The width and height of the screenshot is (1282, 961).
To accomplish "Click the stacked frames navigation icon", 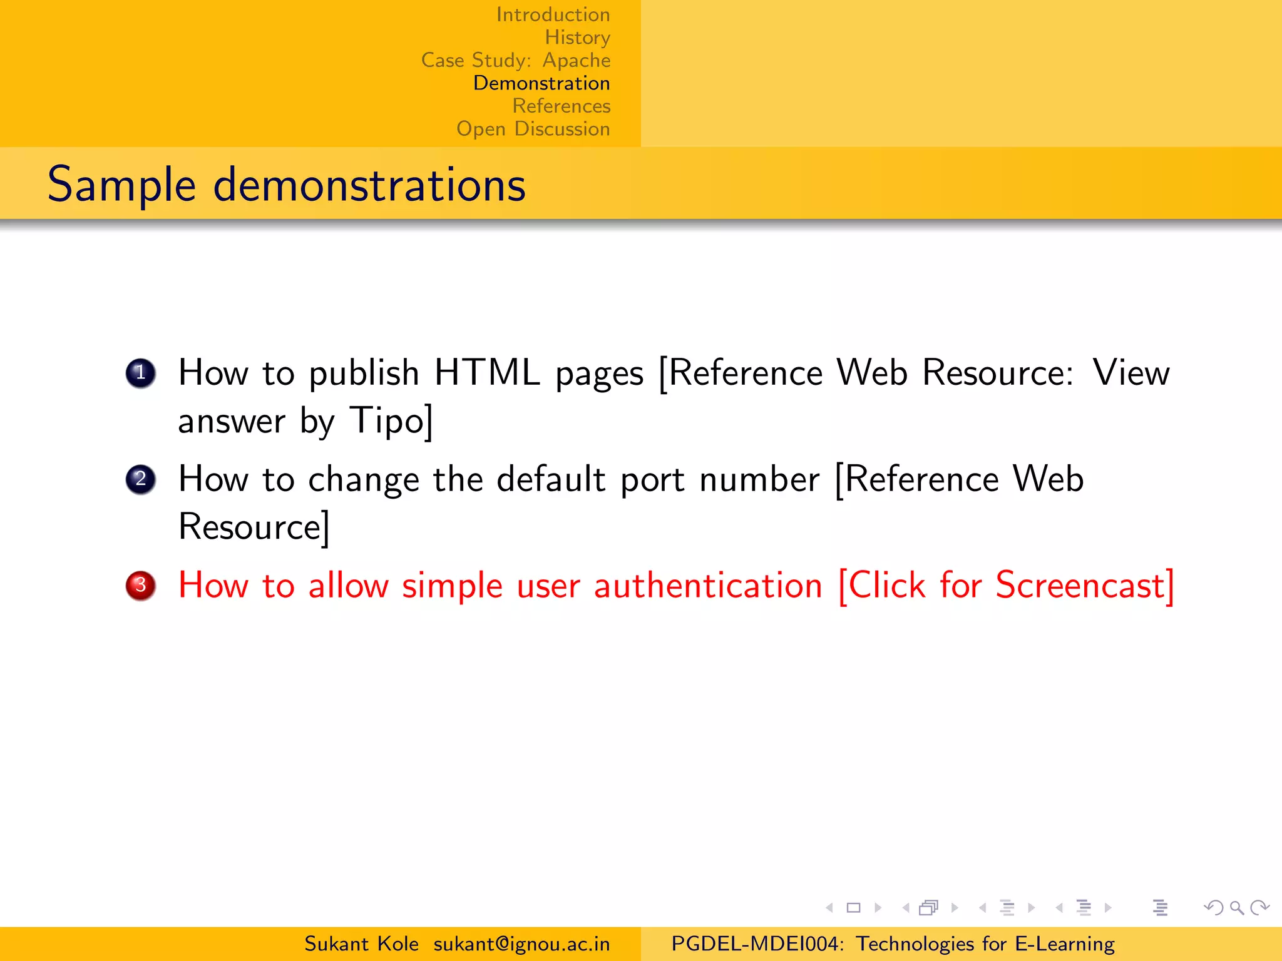I will click(x=929, y=908).
